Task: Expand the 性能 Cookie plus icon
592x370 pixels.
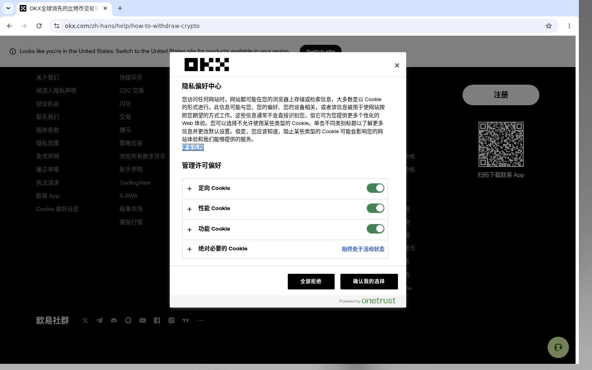Action: tap(190, 209)
